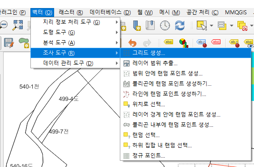Open the 데이터베이스 (D) menu
The height and width of the screenshot is (167, 254).
click(110, 13)
